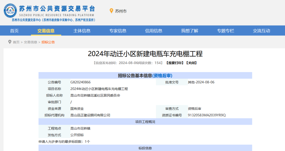The width and height of the screenshot is (285, 151).
Task: Click the orange location pin icon
Action: tap(111, 11)
